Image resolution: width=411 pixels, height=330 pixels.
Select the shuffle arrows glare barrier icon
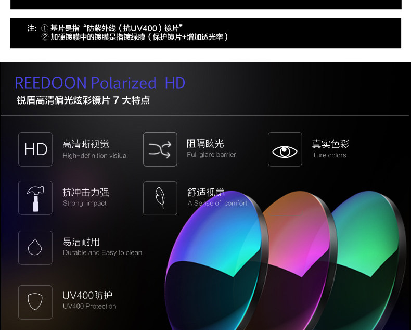click(x=160, y=149)
